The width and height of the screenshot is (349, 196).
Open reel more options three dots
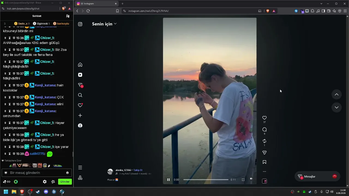pyautogui.click(x=264, y=171)
